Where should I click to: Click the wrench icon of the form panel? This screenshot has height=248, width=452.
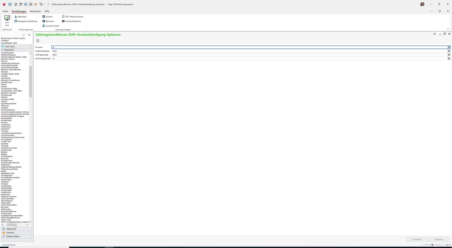pos(435,34)
